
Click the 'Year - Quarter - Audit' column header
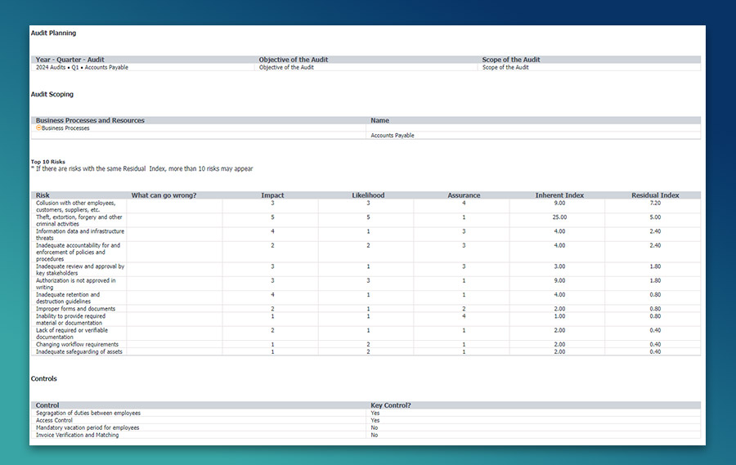pyautogui.click(x=70, y=60)
